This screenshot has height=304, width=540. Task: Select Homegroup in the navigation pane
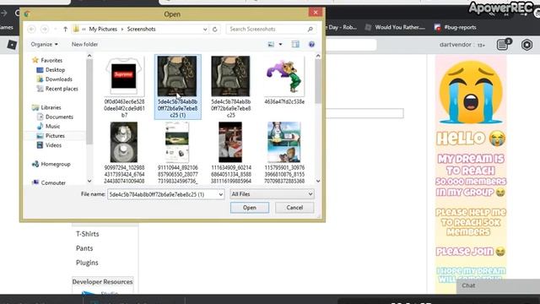[x=56, y=164]
